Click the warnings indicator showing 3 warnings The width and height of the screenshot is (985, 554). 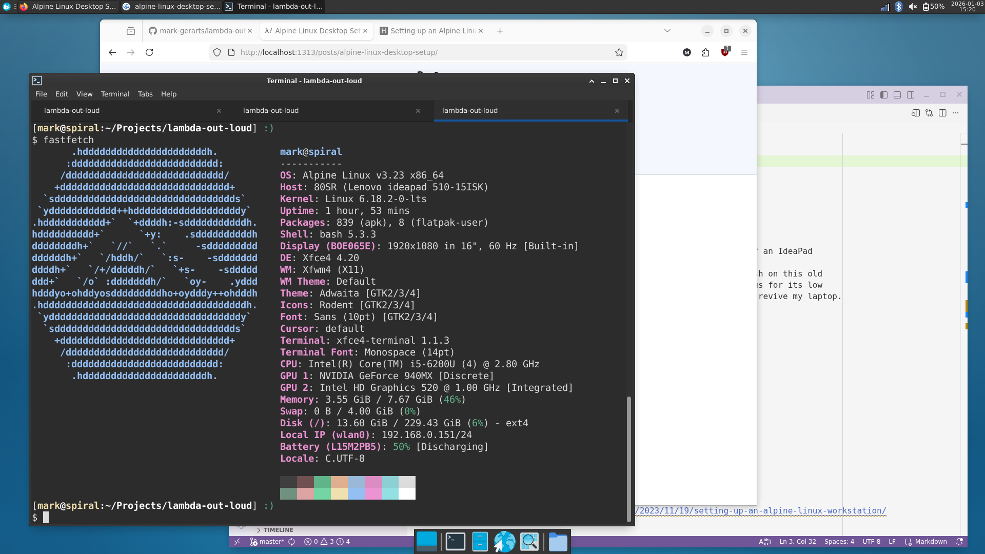[329, 541]
